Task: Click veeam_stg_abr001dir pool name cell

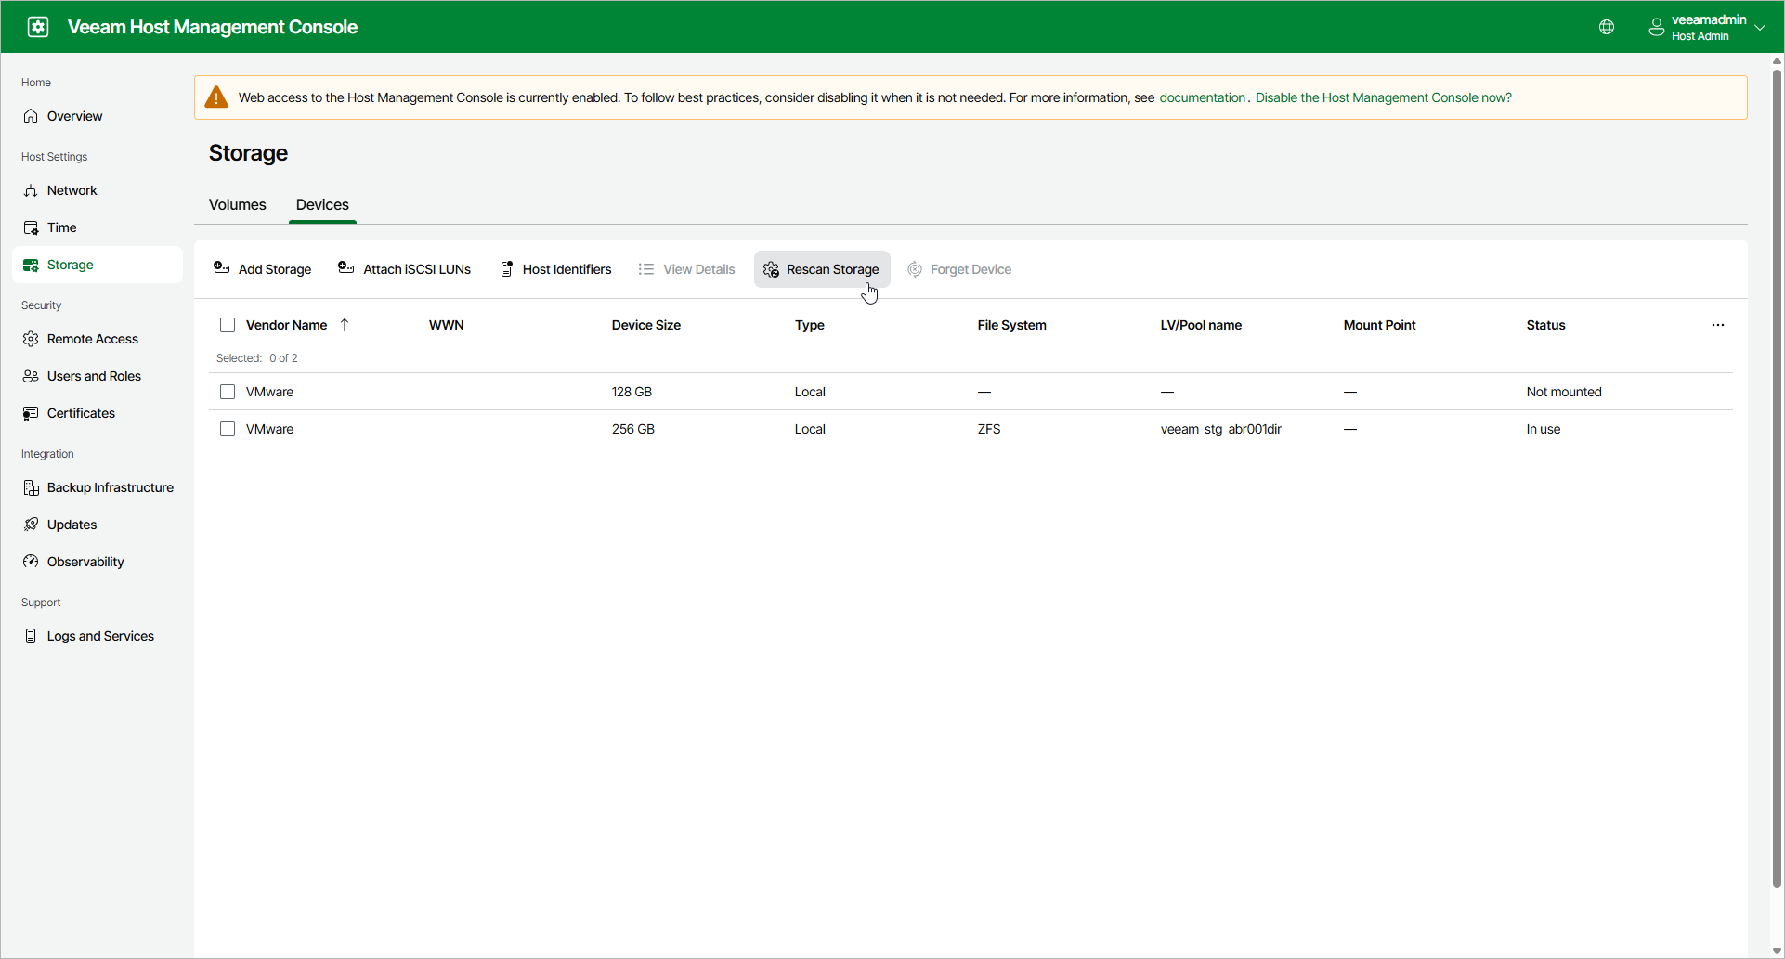Action: click(x=1220, y=429)
